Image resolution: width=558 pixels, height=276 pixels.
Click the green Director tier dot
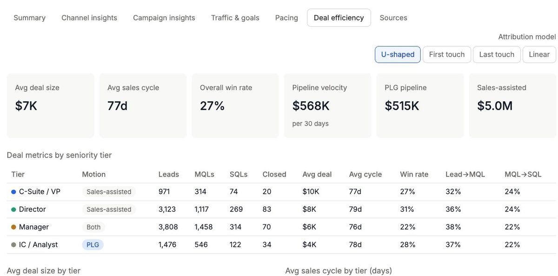[x=13, y=210]
